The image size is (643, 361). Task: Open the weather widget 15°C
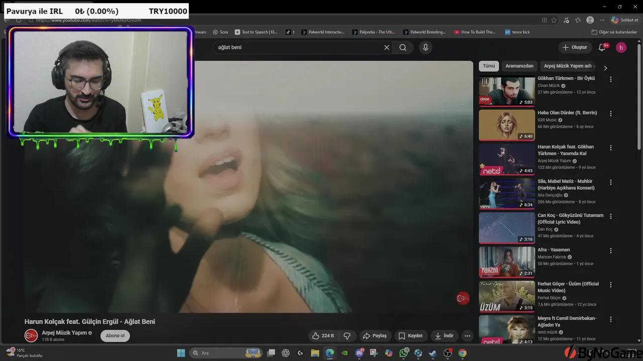[24, 353]
